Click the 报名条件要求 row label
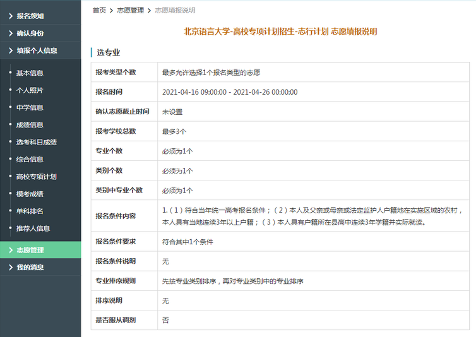This screenshot has height=337, width=476. point(116,242)
